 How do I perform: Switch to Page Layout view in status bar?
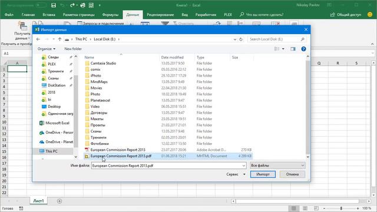tap(305, 208)
